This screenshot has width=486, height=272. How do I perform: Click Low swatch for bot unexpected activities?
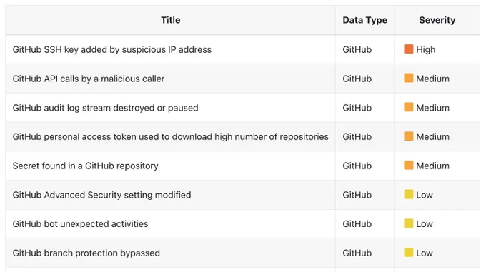point(409,223)
